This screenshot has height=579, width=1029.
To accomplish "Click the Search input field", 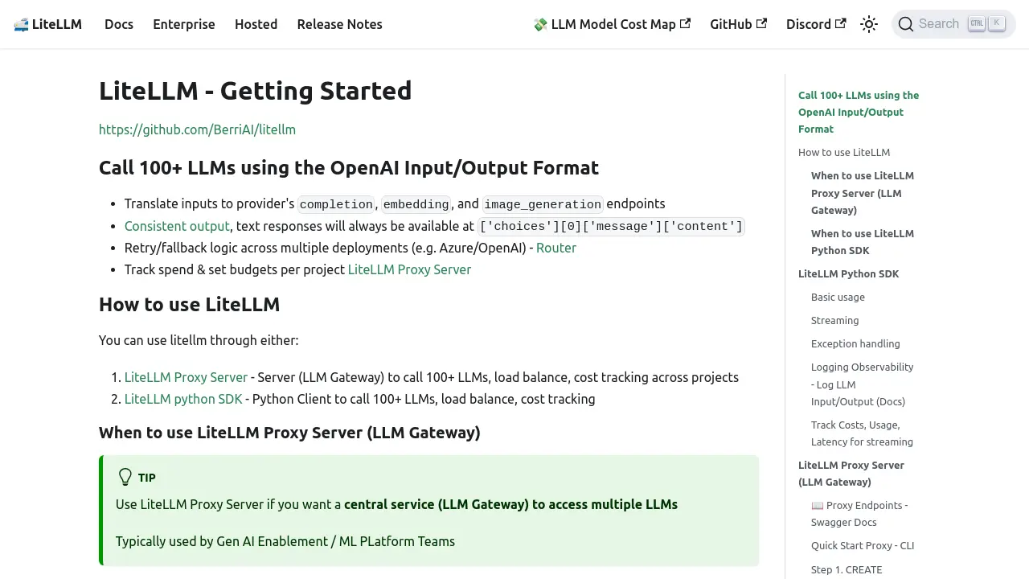I will (x=953, y=24).
